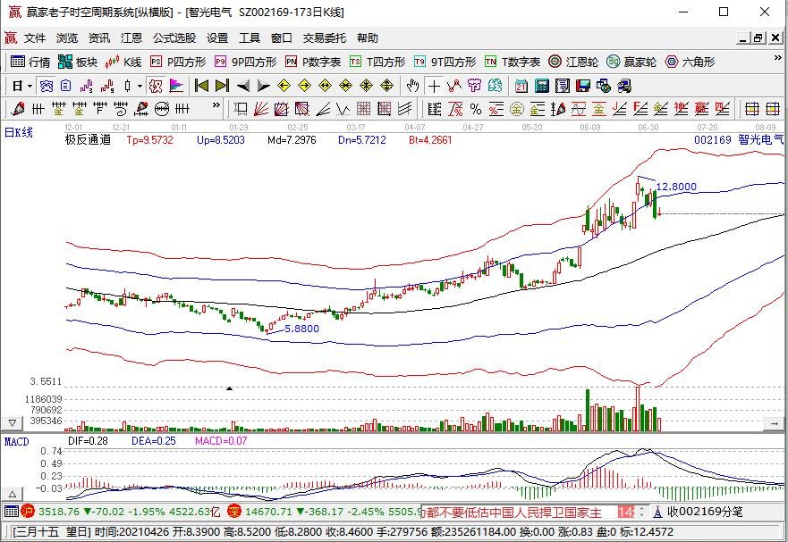788x542 pixels.
Task: Click the save floppy disk icon
Action: (x=583, y=86)
